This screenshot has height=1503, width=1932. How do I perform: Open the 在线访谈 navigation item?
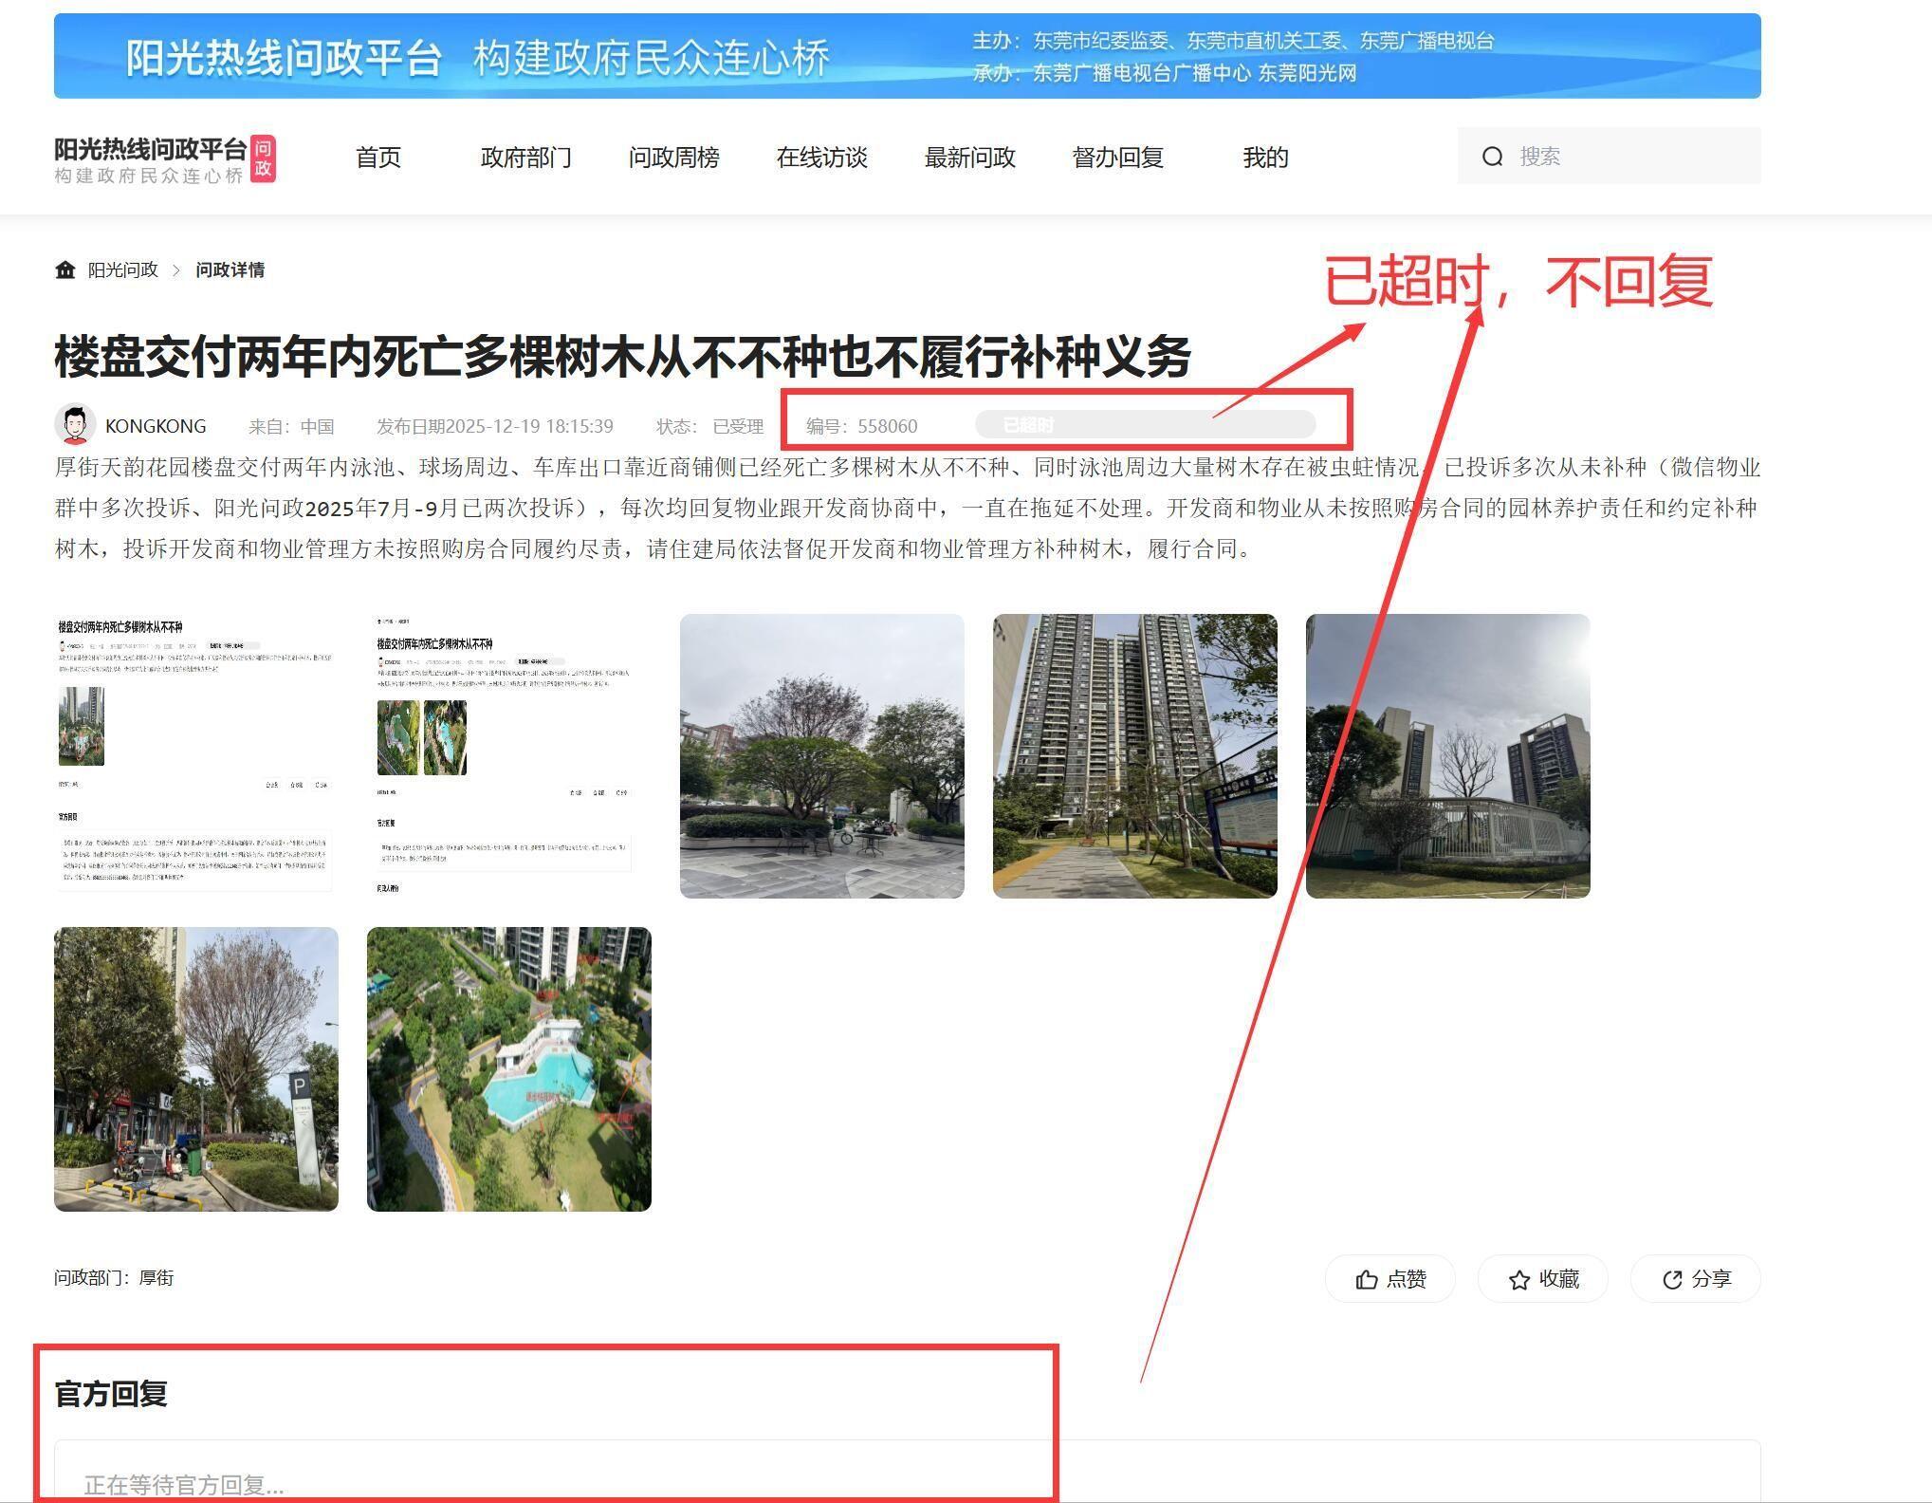pyautogui.click(x=821, y=158)
